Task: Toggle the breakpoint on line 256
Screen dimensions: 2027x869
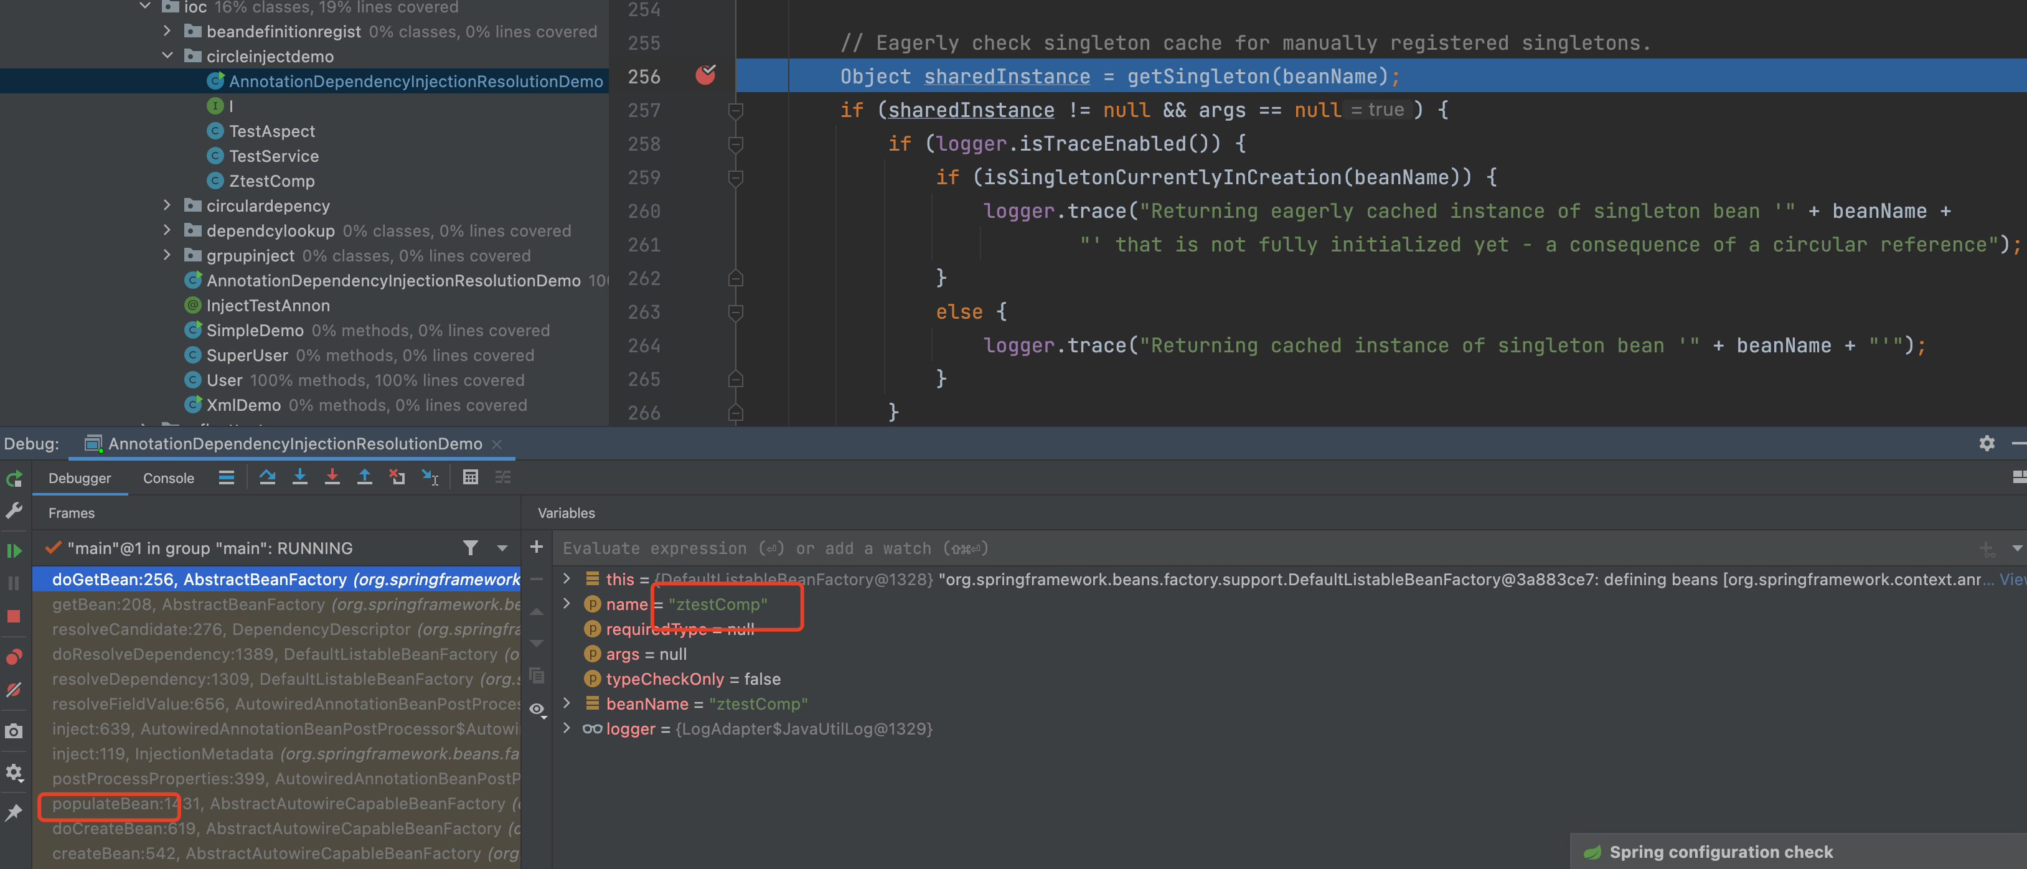Action: click(705, 75)
